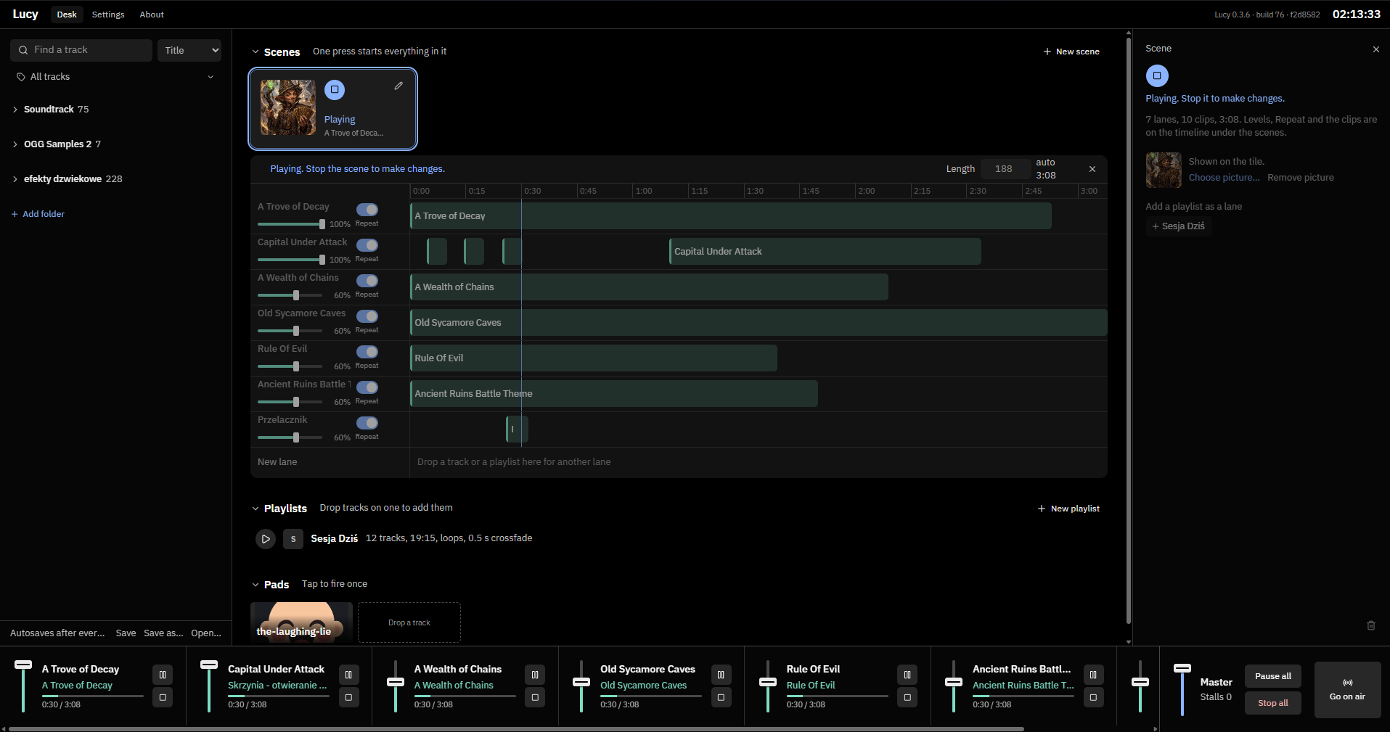
Task: Toggle Repeat for Przelacznik lane
Action: [367, 423]
